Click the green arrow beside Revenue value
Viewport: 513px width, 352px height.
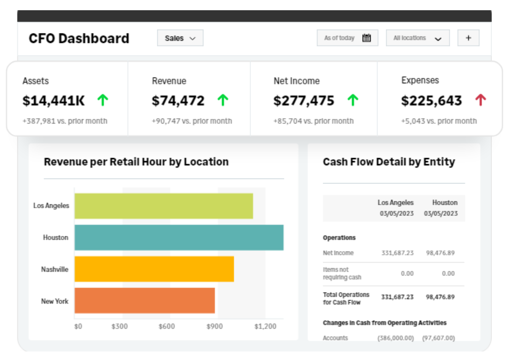[x=223, y=100]
